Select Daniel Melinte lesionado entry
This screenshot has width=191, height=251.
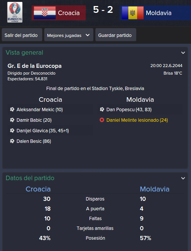tap(137, 120)
